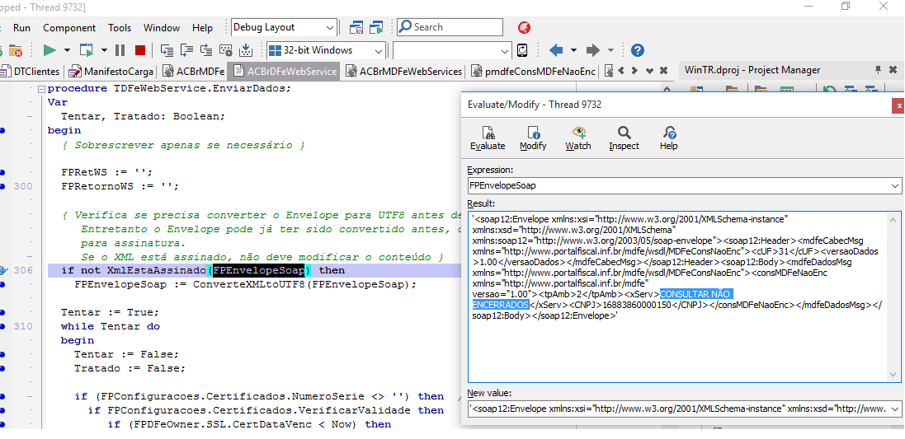Switch to the pmdfeConsMDFeNaoEnc tab
905x439 pixels.
533,71
